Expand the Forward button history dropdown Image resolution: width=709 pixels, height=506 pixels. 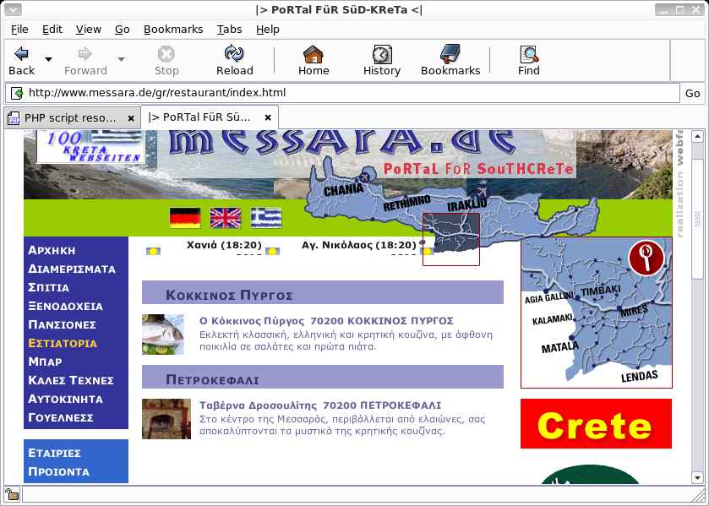coord(121,60)
